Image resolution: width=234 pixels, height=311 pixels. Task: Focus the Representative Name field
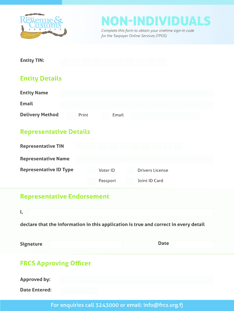tap(145, 159)
